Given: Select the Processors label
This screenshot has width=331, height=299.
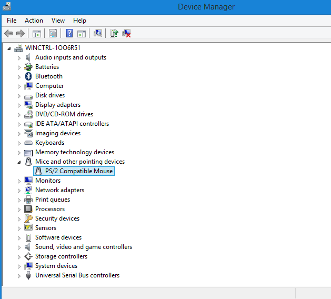Looking at the screenshot, I should click(x=50, y=209).
